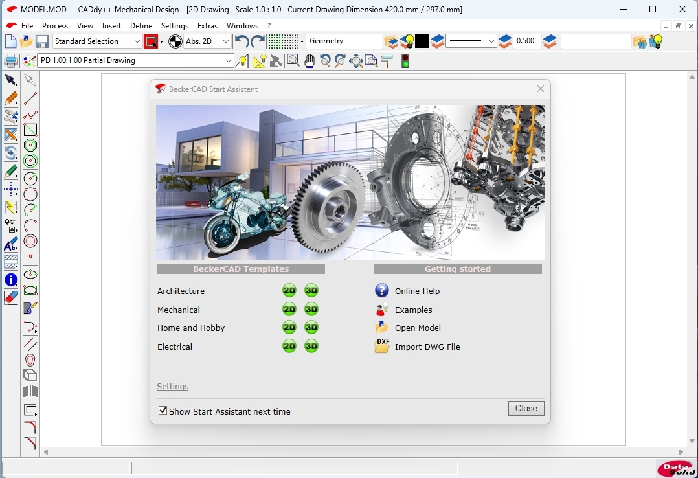Select the Pan hand tool
698x478 pixels.
pyautogui.click(x=310, y=61)
